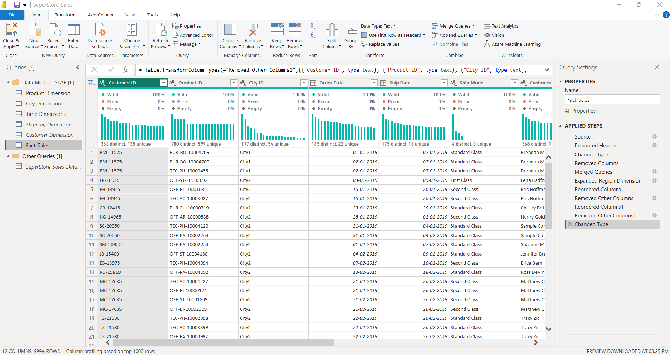Switch to the View tab
This screenshot has height=355, width=670.
(130, 15)
